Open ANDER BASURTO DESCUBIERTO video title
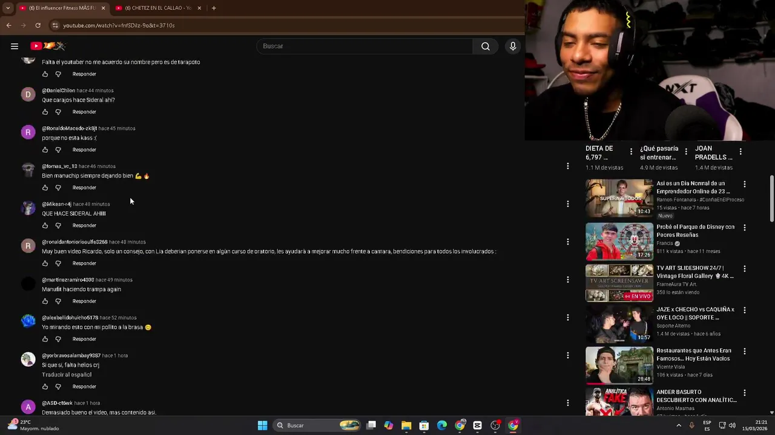 point(696,396)
